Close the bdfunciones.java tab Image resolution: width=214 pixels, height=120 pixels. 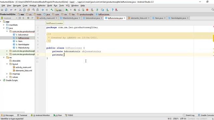tap(124, 18)
